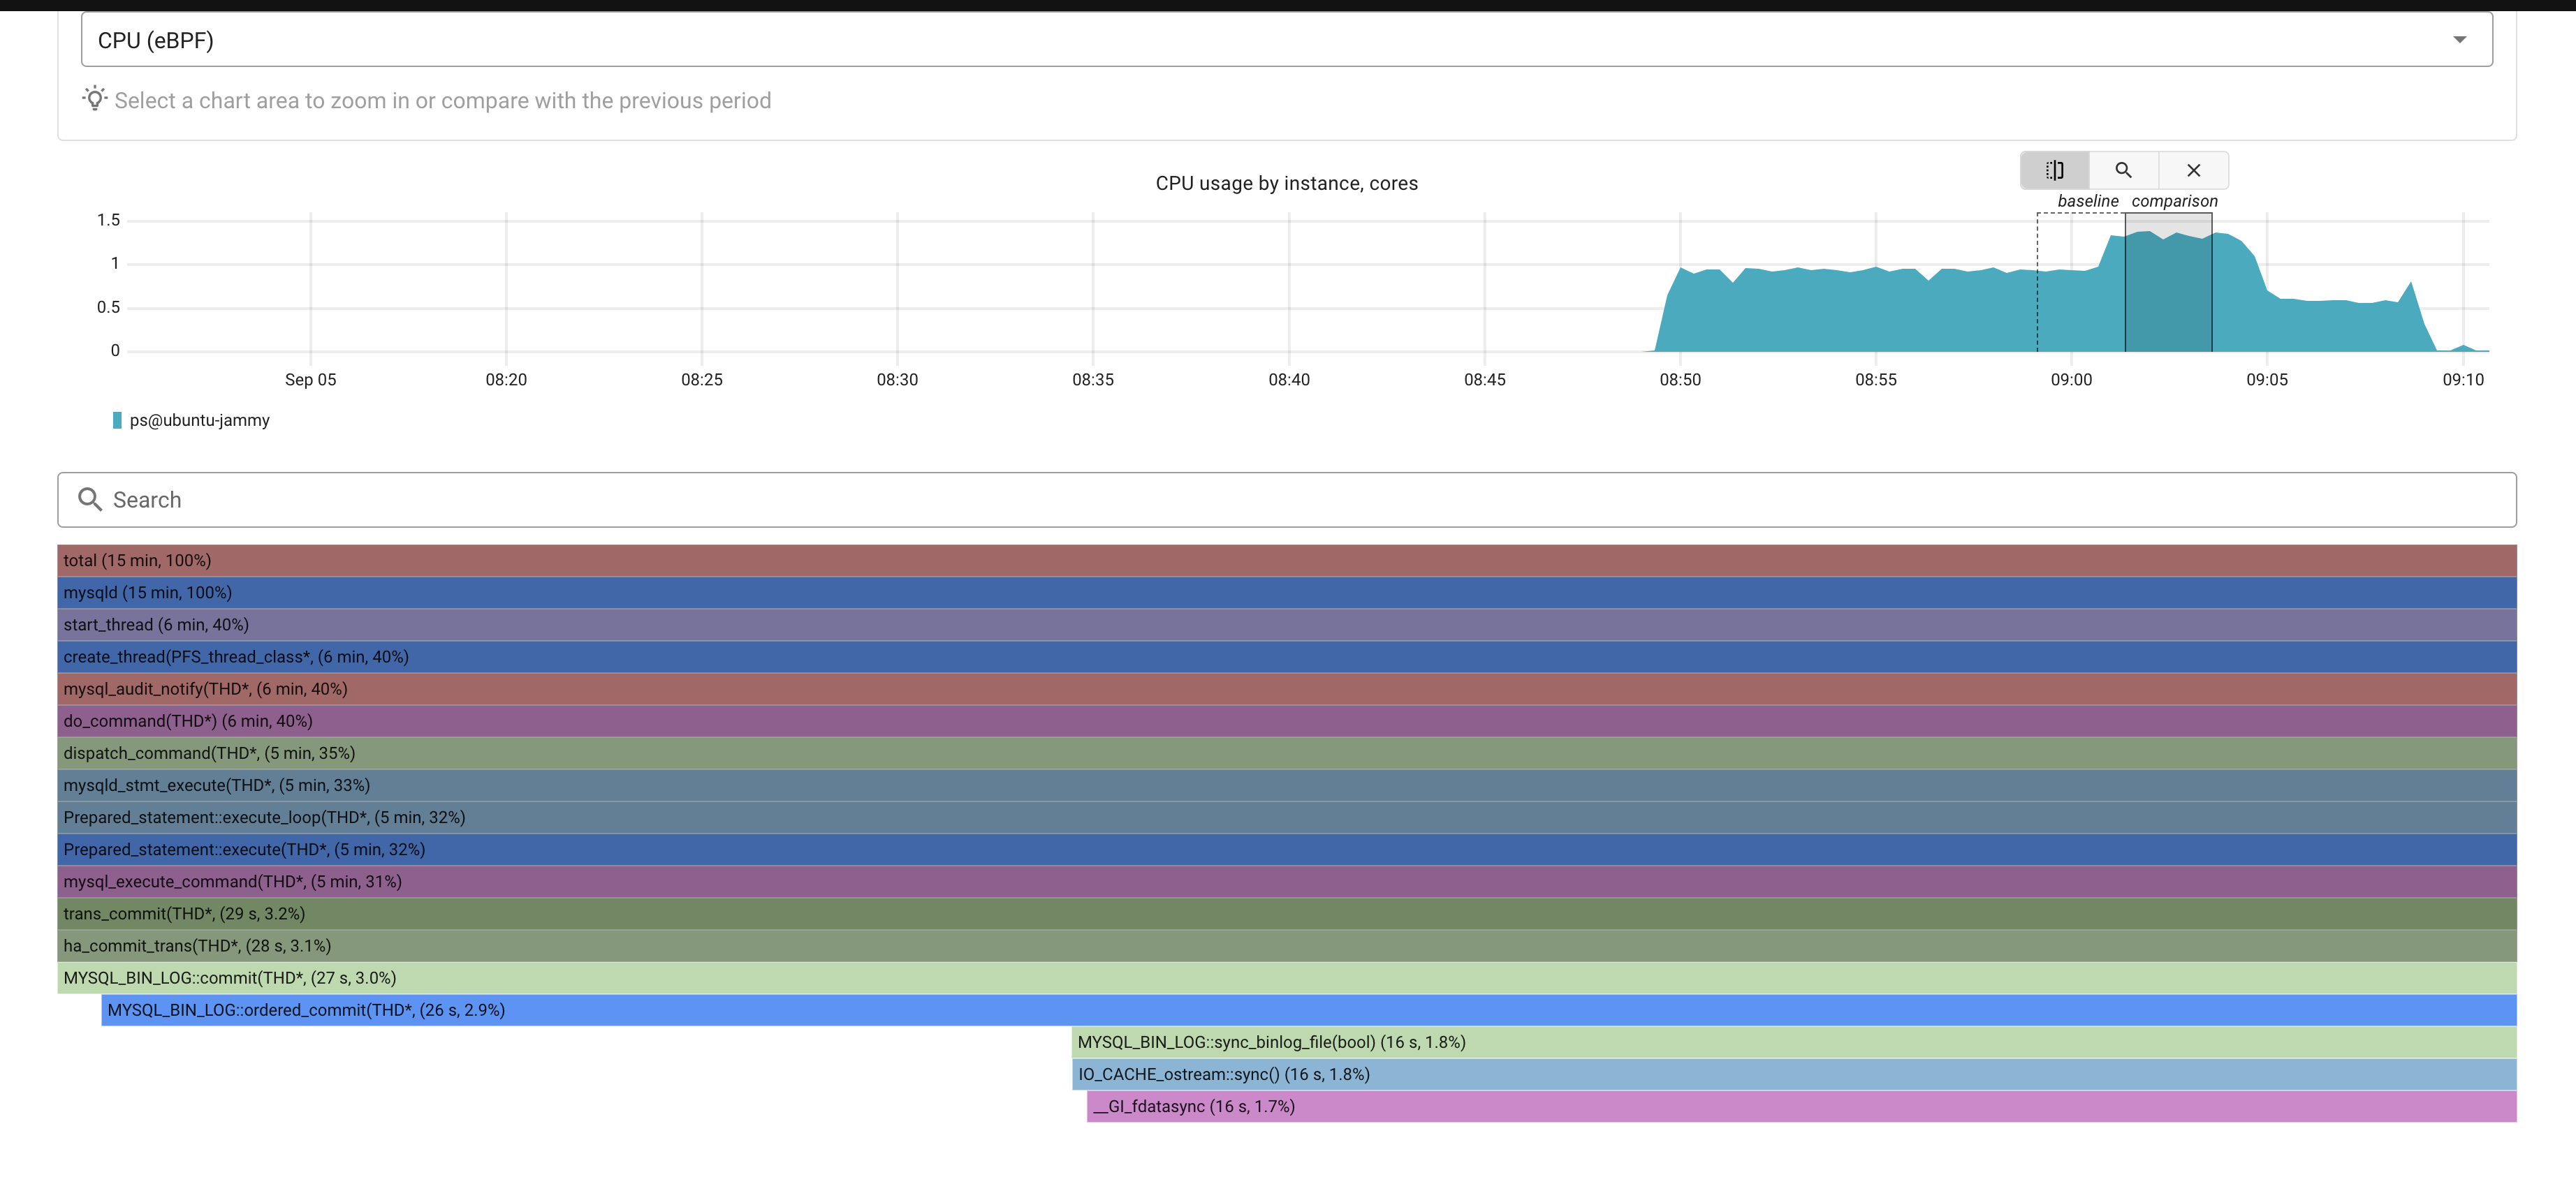
Task: Select IO_CACHE_ostream::sync() frame
Action: [x=1794, y=1074]
